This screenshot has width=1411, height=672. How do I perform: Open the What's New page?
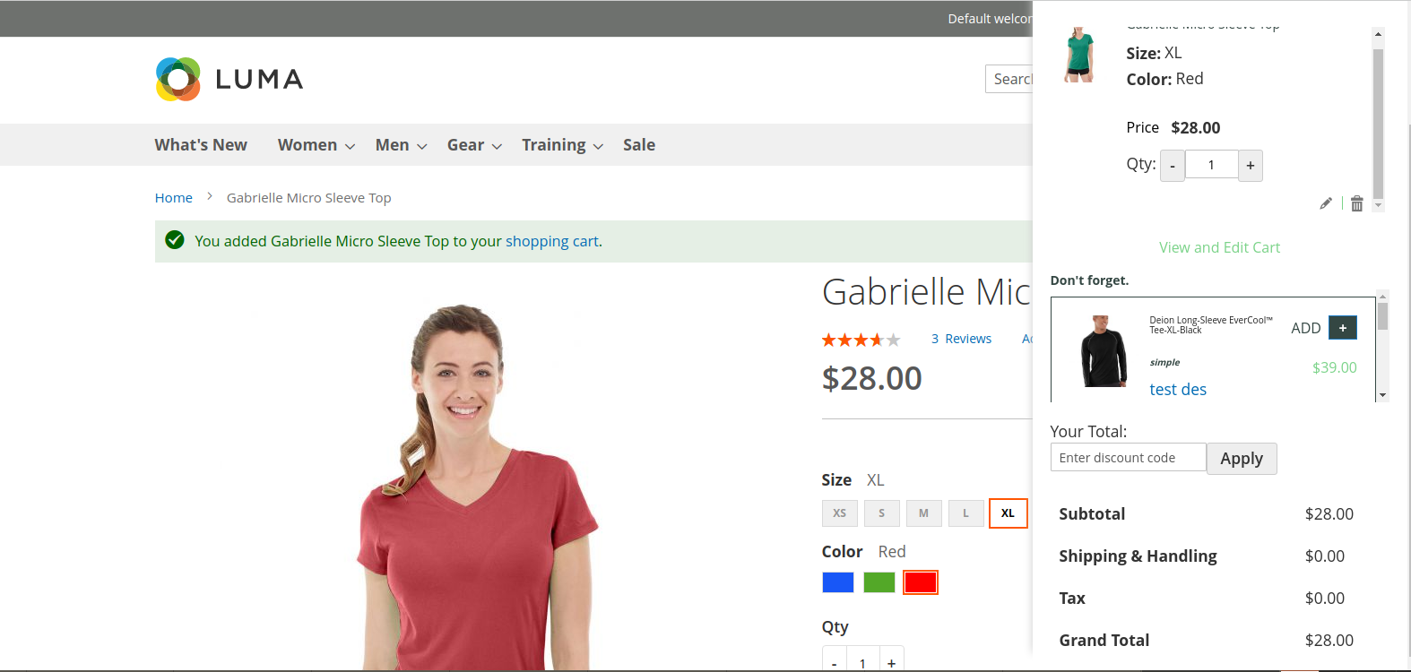tap(201, 145)
